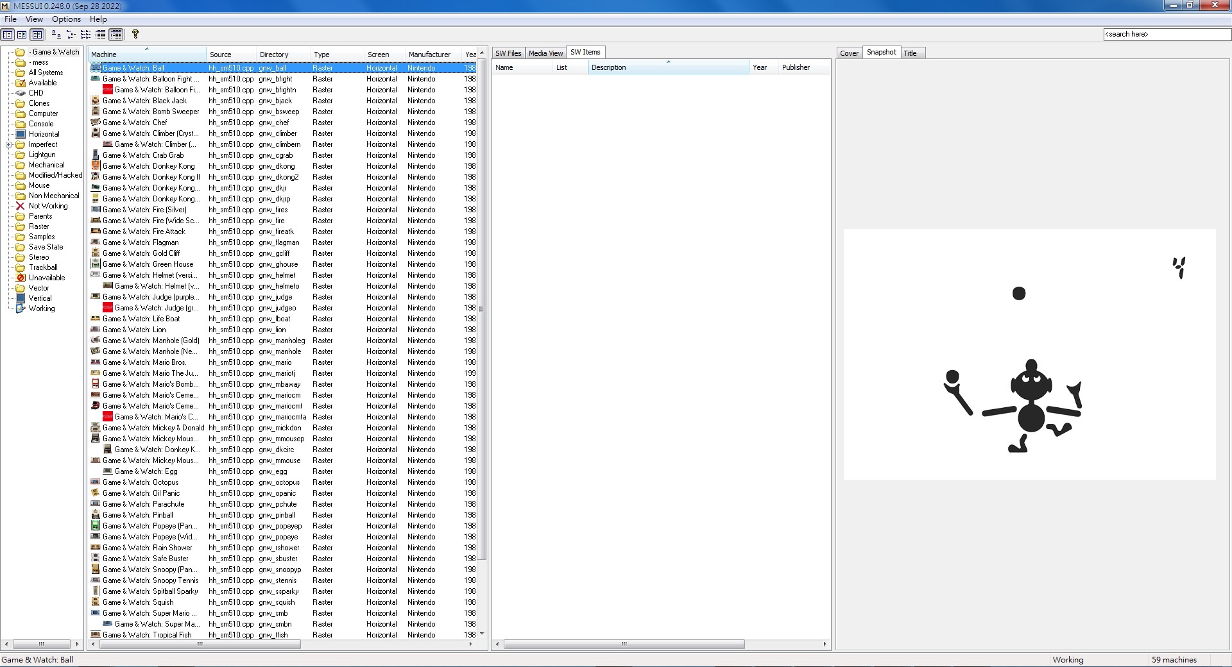Open the About help question-mark icon
1232x667 pixels.
click(x=135, y=35)
